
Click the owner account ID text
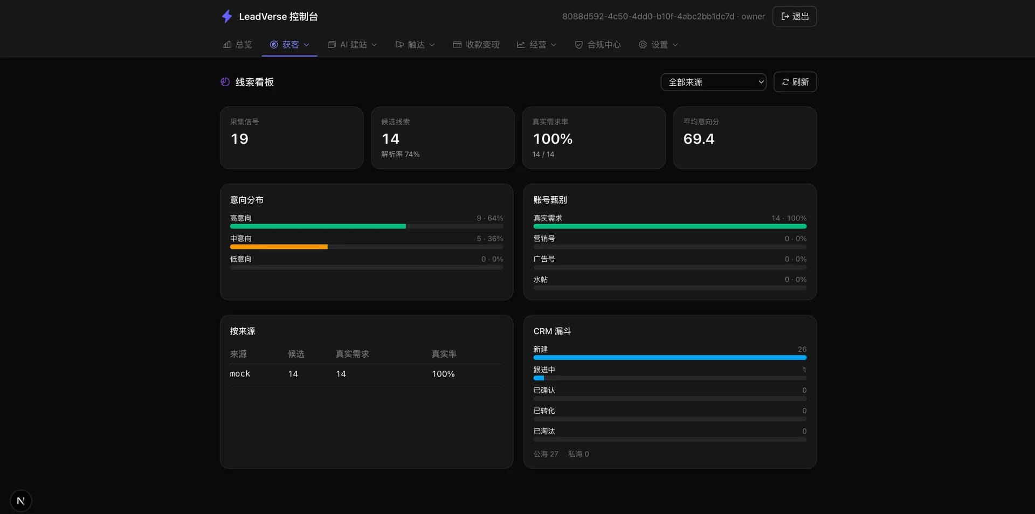tap(664, 17)
